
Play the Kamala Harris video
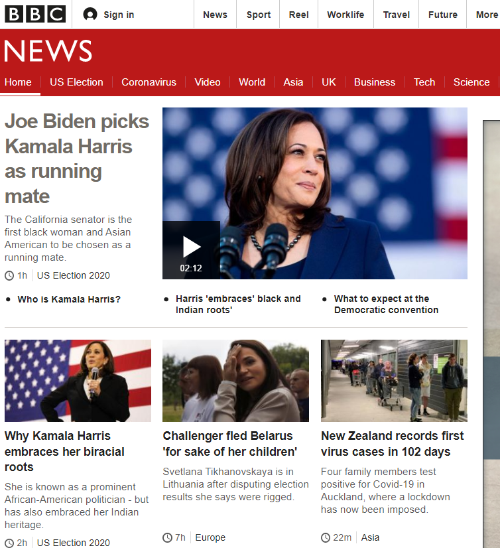click(191, 250)
